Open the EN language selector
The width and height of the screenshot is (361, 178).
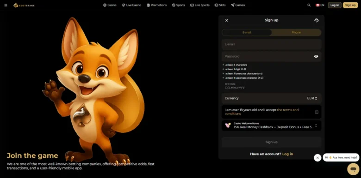320,5
